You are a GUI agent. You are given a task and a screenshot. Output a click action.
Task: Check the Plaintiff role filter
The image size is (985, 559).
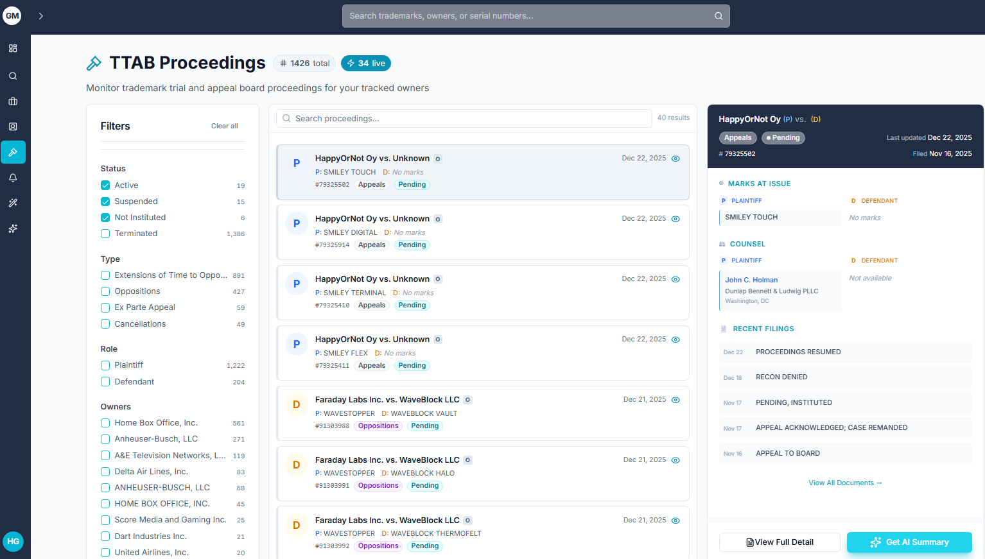click(x=105, y=365)
